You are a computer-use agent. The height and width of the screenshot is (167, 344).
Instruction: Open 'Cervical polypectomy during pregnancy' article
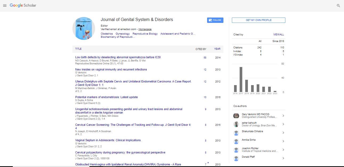pyautogui.click(x=120, y=152)
